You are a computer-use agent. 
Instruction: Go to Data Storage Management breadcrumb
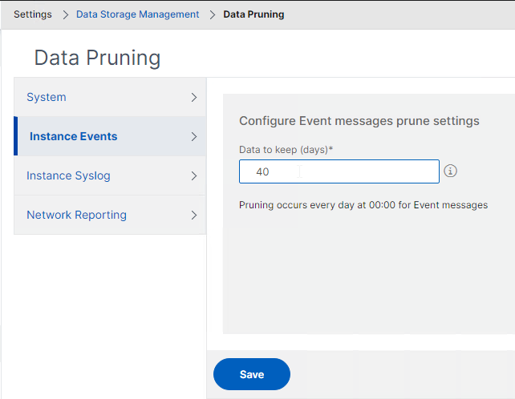[138, 14]
